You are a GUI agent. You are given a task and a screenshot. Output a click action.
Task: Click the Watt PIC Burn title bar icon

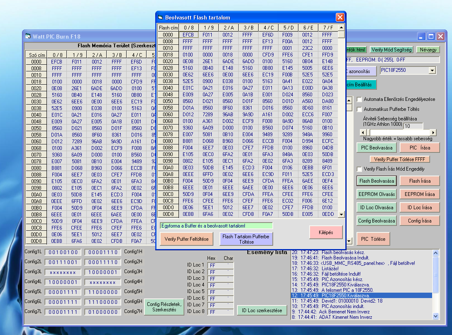click(x=28, y=36)
